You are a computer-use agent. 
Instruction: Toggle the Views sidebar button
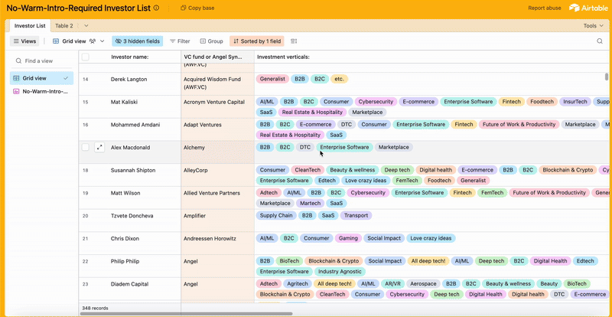(x=25, y=41)
